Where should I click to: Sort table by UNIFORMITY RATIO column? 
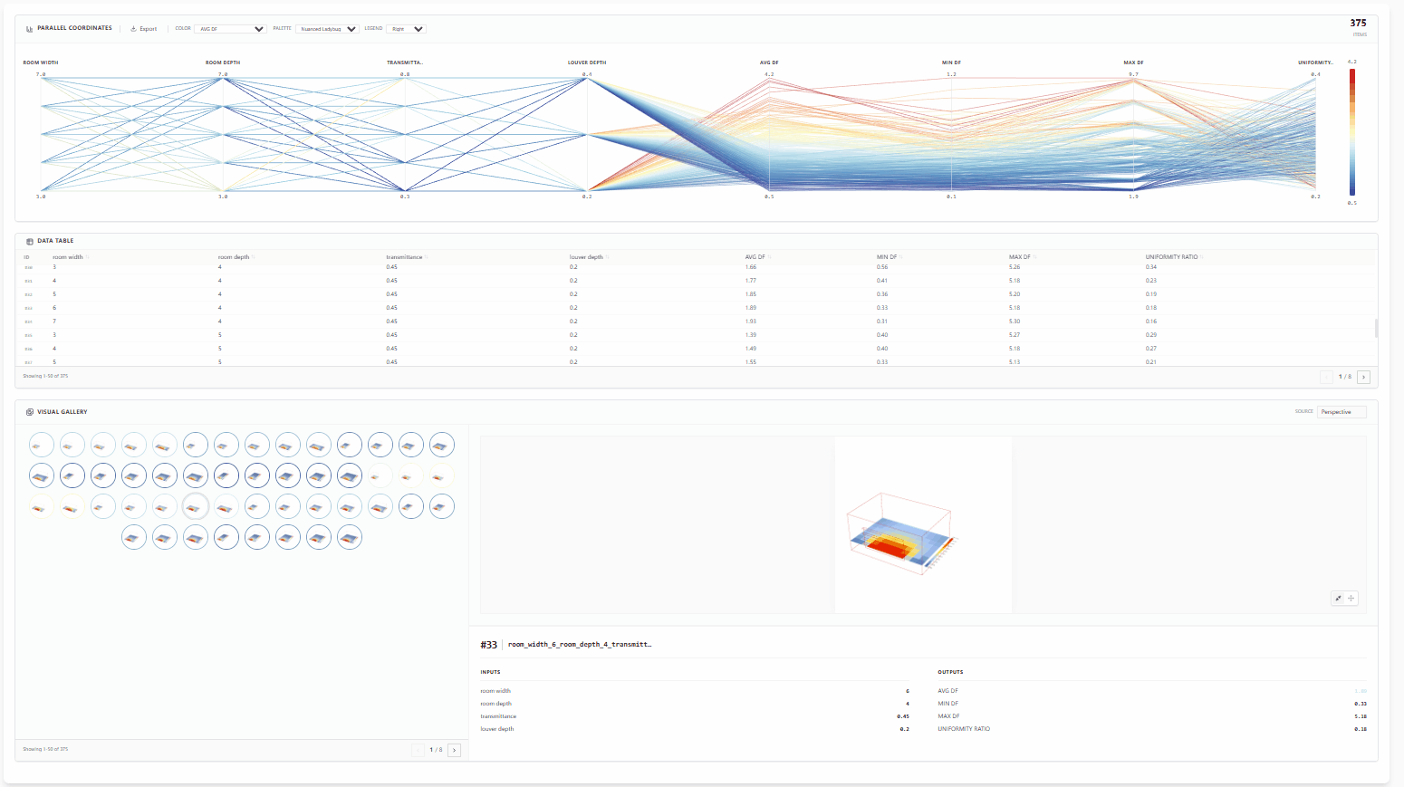(x=1171, y=257)
